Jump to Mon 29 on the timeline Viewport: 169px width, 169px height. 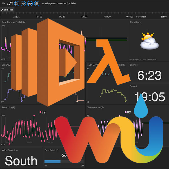pos(107,17)
